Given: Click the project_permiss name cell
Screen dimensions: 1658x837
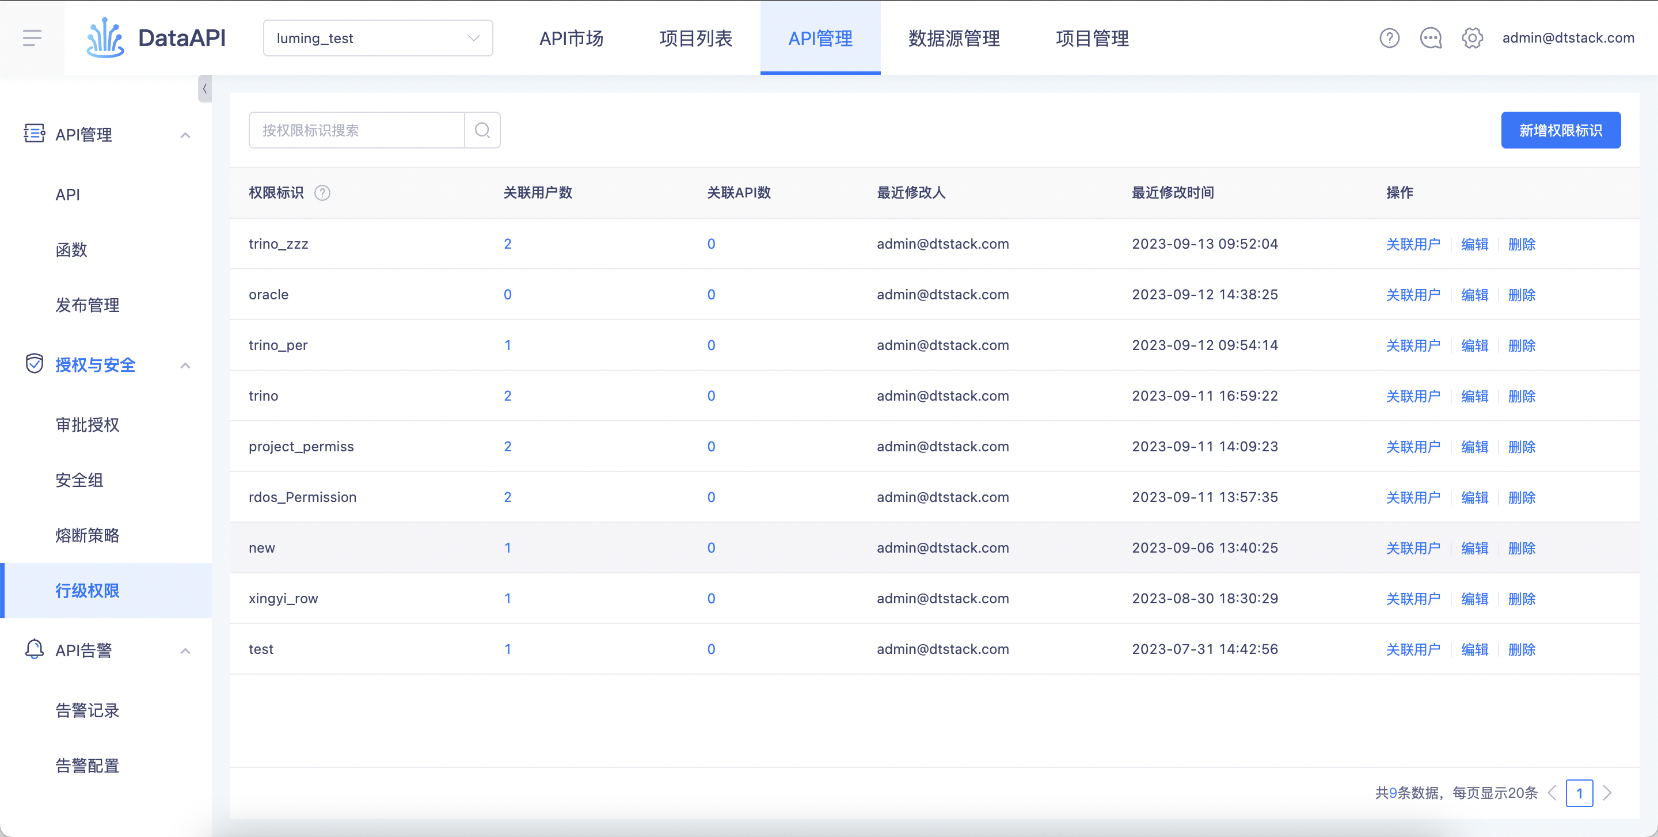Looking at the screenshot, I should click(301, 447).
